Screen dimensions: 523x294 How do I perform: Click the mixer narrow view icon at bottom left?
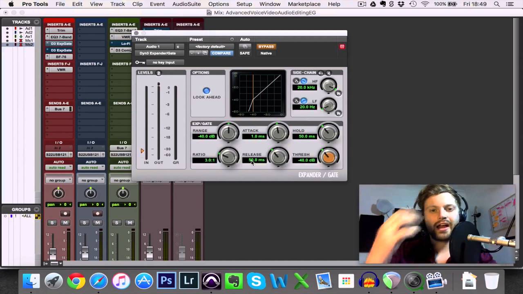tap(54, 264)
